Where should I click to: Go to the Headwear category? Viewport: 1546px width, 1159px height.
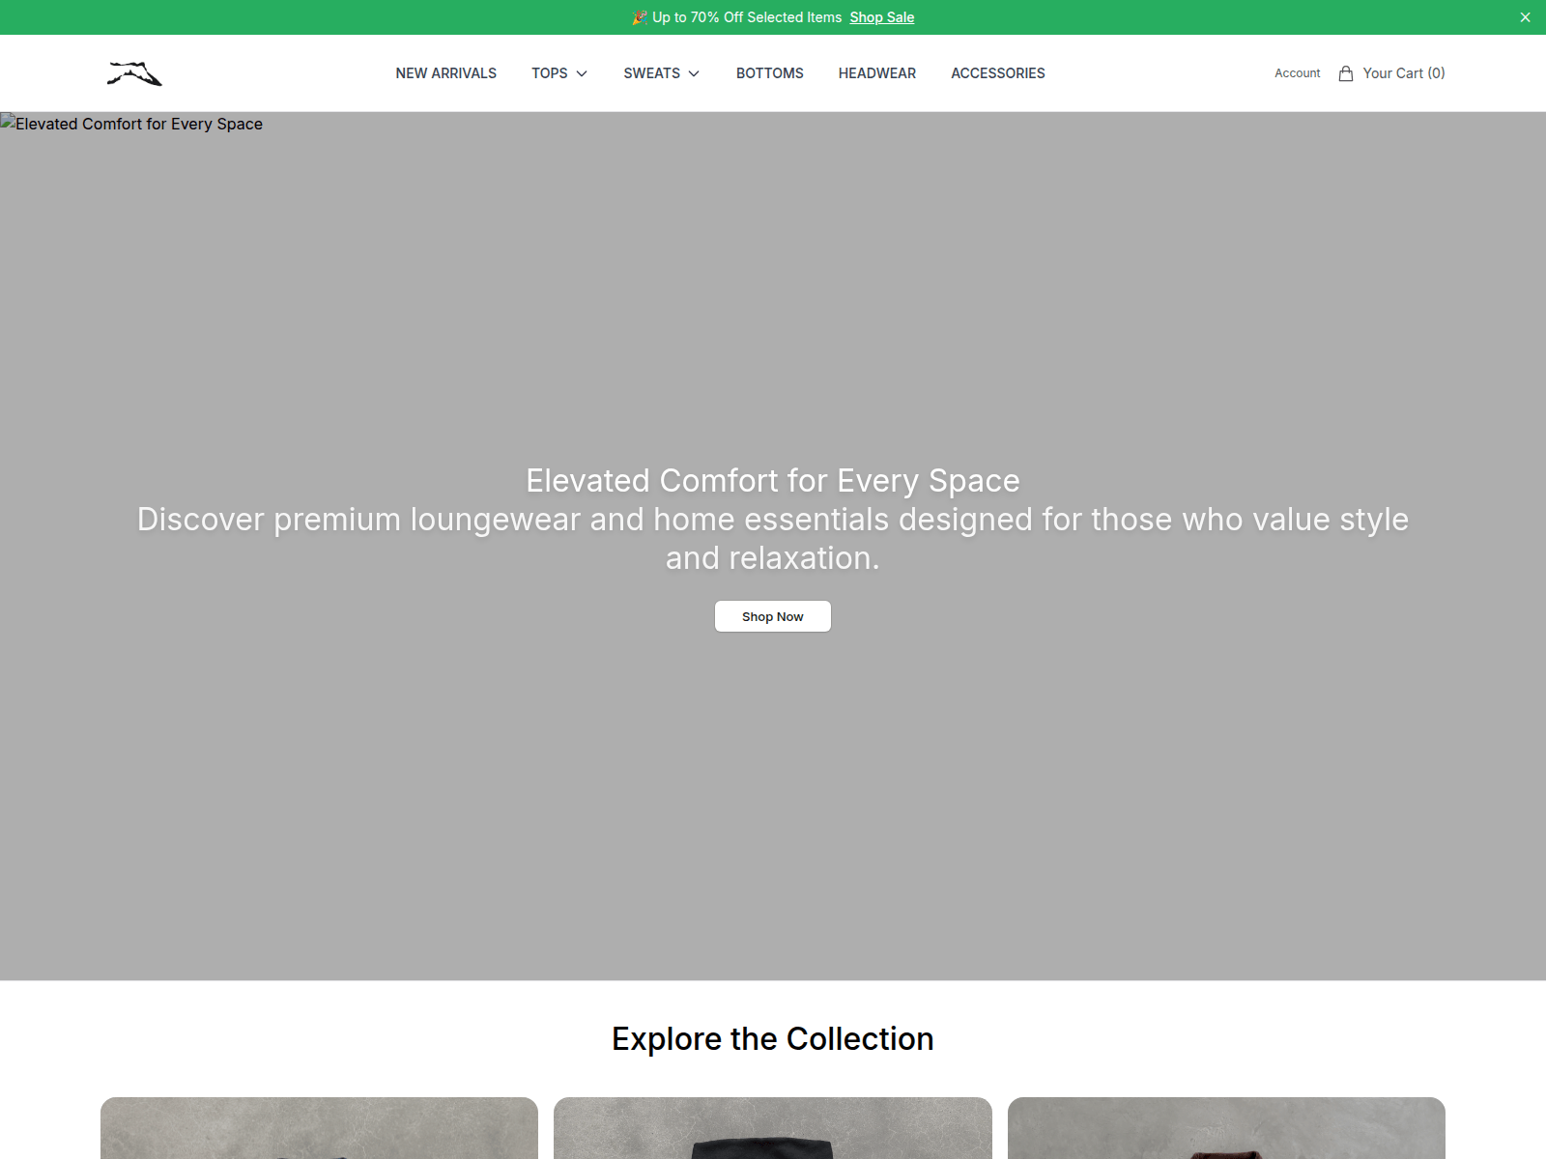coord(876,73)
